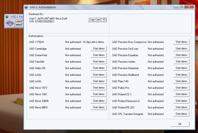The width and height of the screenshot is (198, 133).
Task: Minimize the UAD-1 Authorizations window
Action: click(x=176, y=7)
